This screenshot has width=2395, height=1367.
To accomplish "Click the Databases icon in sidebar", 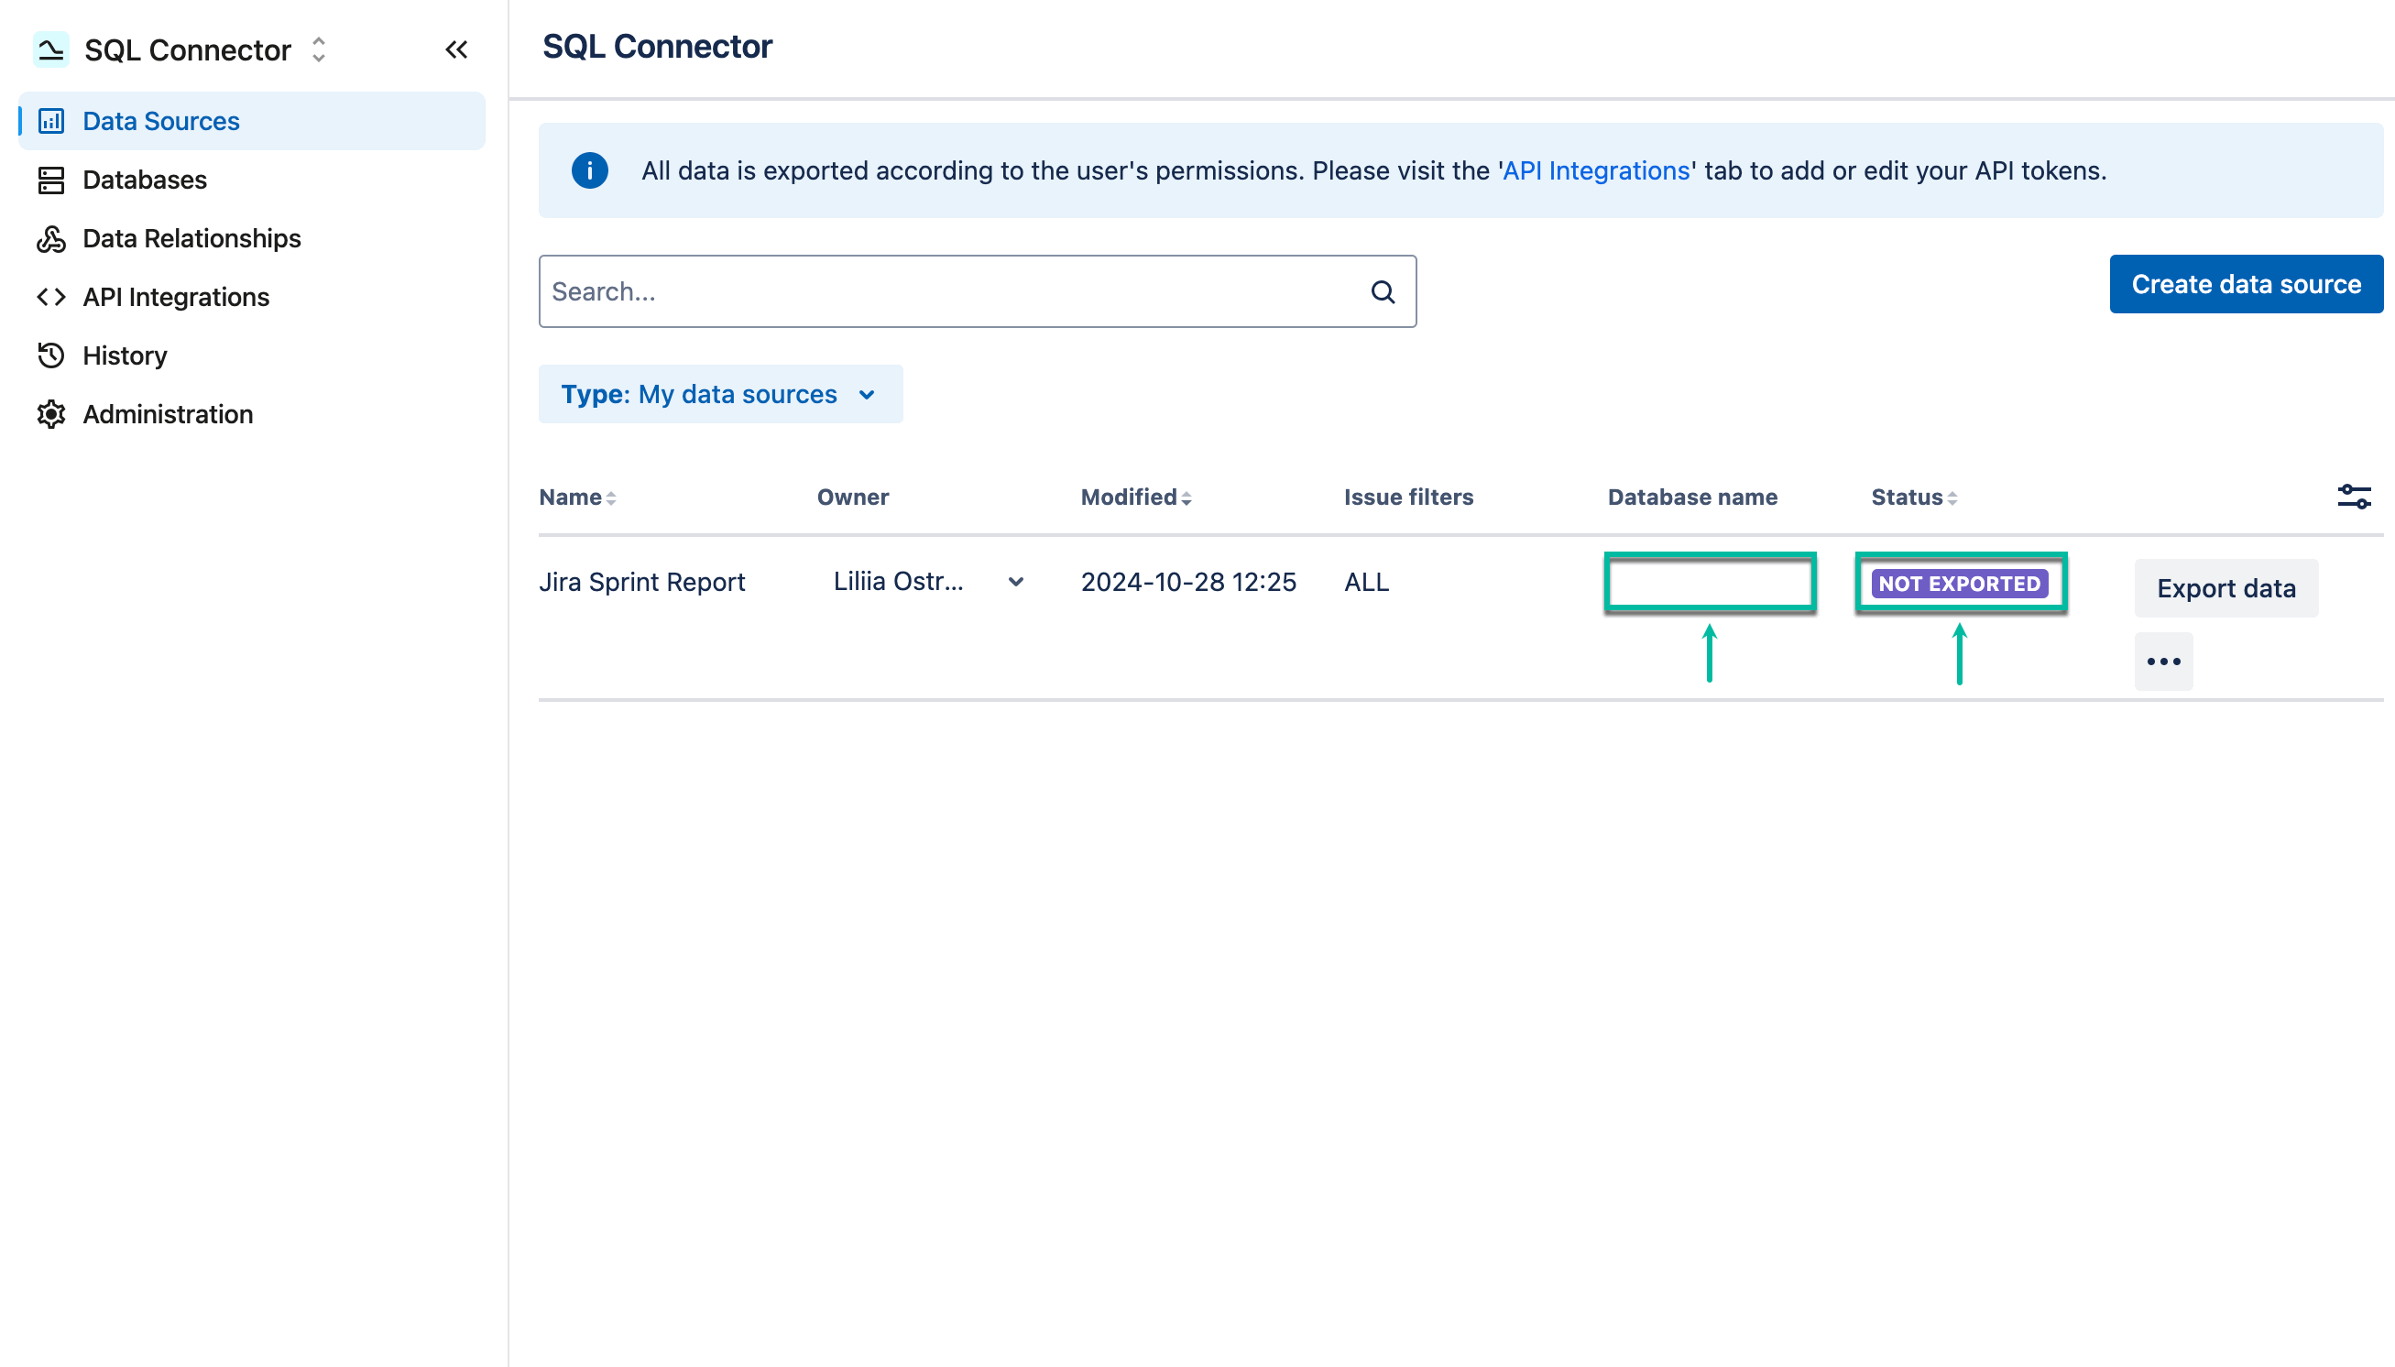I will coord(51,180).
